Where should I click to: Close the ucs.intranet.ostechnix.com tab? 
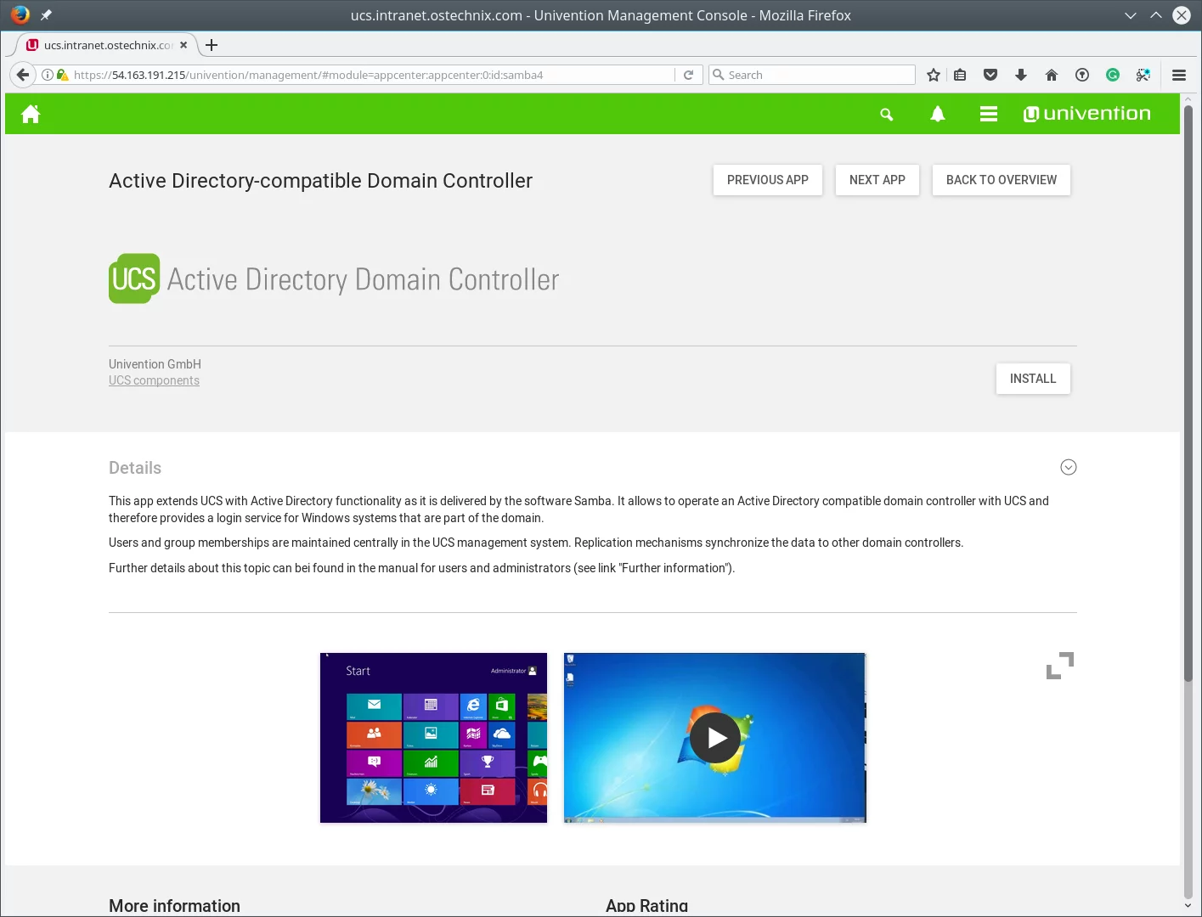[x=183, y=45]
